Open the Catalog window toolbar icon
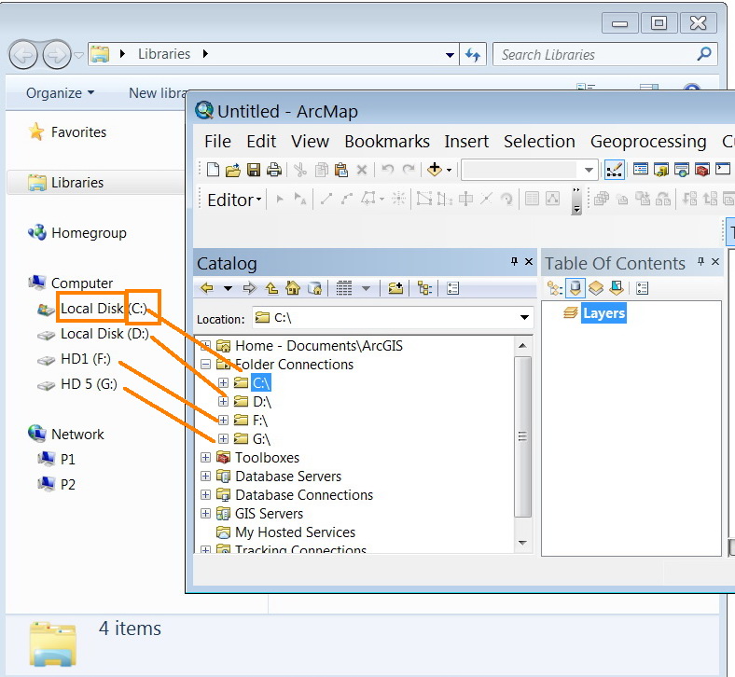This screenshot has height=677, width=735. 661,170
